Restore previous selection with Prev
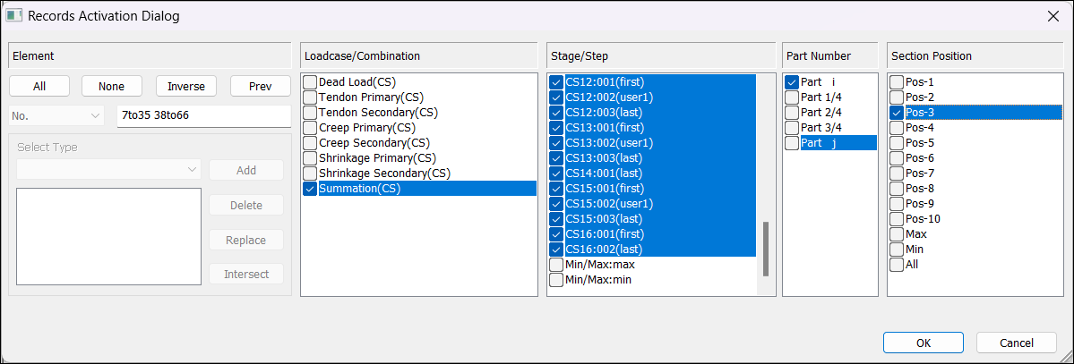This screenshot has width=1074, height=364. click(261, 86)
